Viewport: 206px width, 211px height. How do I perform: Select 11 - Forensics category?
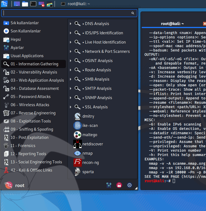click(33, 146)
